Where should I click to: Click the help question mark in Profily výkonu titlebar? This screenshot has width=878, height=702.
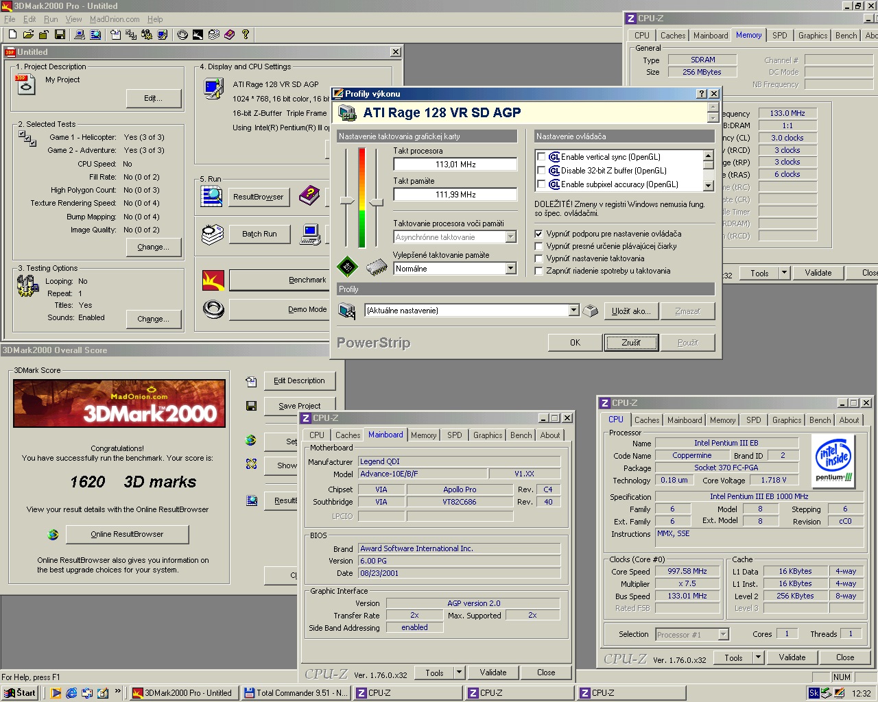tap(702, 94)
